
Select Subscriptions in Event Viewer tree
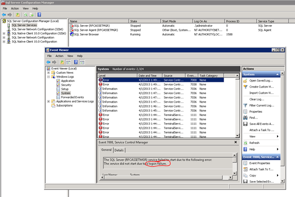[x=64, y=106]
